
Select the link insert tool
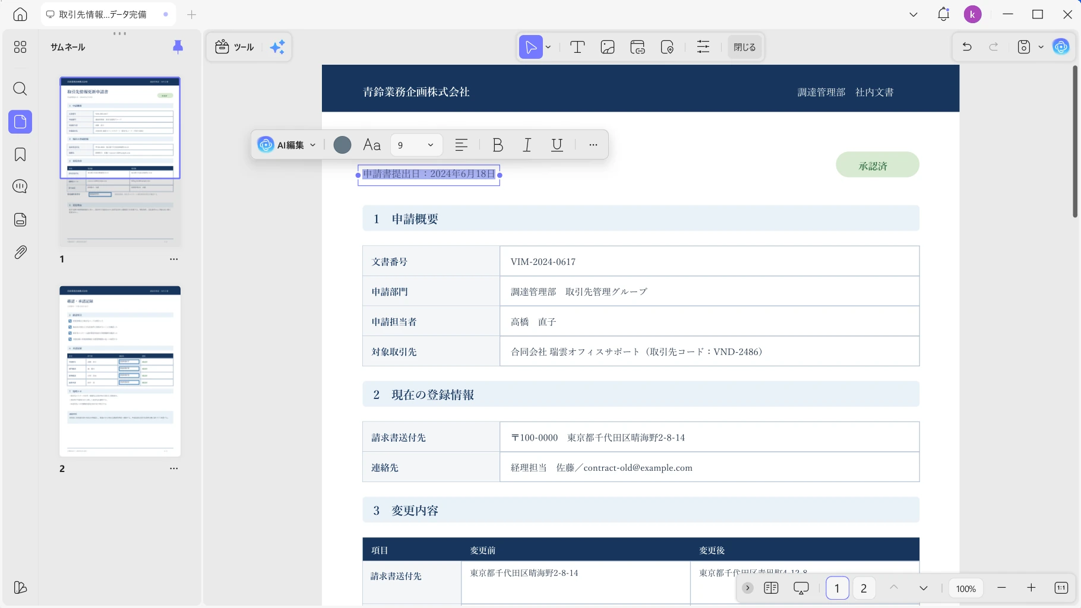pos(638,47)
